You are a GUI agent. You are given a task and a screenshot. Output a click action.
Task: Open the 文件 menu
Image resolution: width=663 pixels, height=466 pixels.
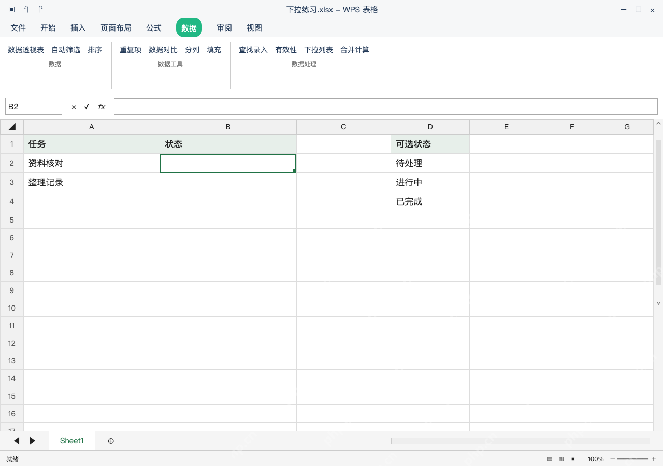(18, 28)
